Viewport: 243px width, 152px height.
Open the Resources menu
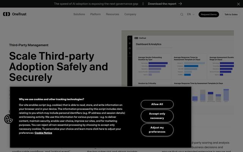click(x=112, y=14)
